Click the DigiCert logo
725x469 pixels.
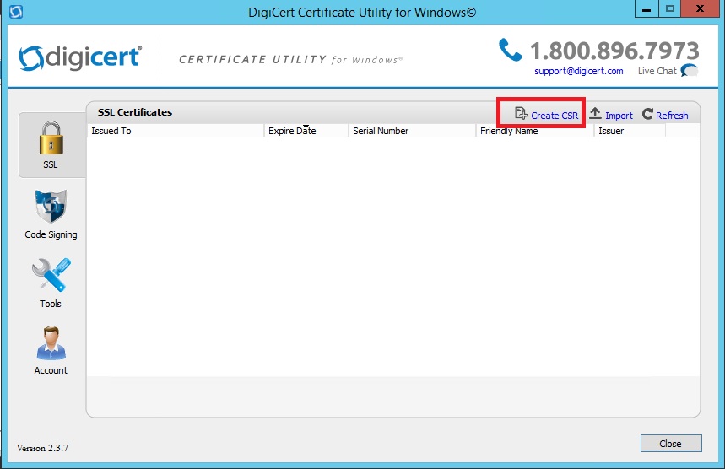pos(79,57)
